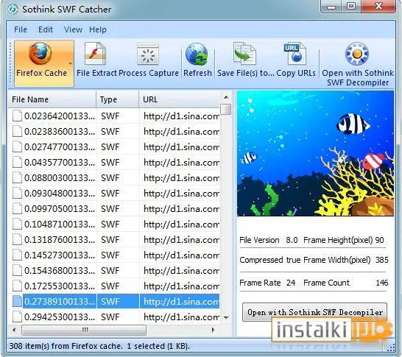Click the horizontal scrollbar thumb
Viewport: 402px width, 357px height.
(x=84, y=330)
